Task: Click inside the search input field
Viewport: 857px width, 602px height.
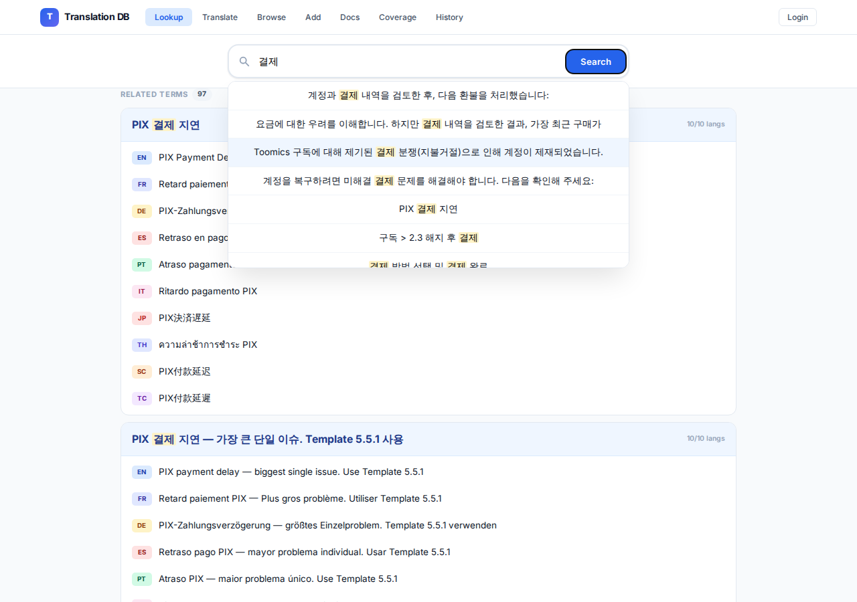Action: 402,61
